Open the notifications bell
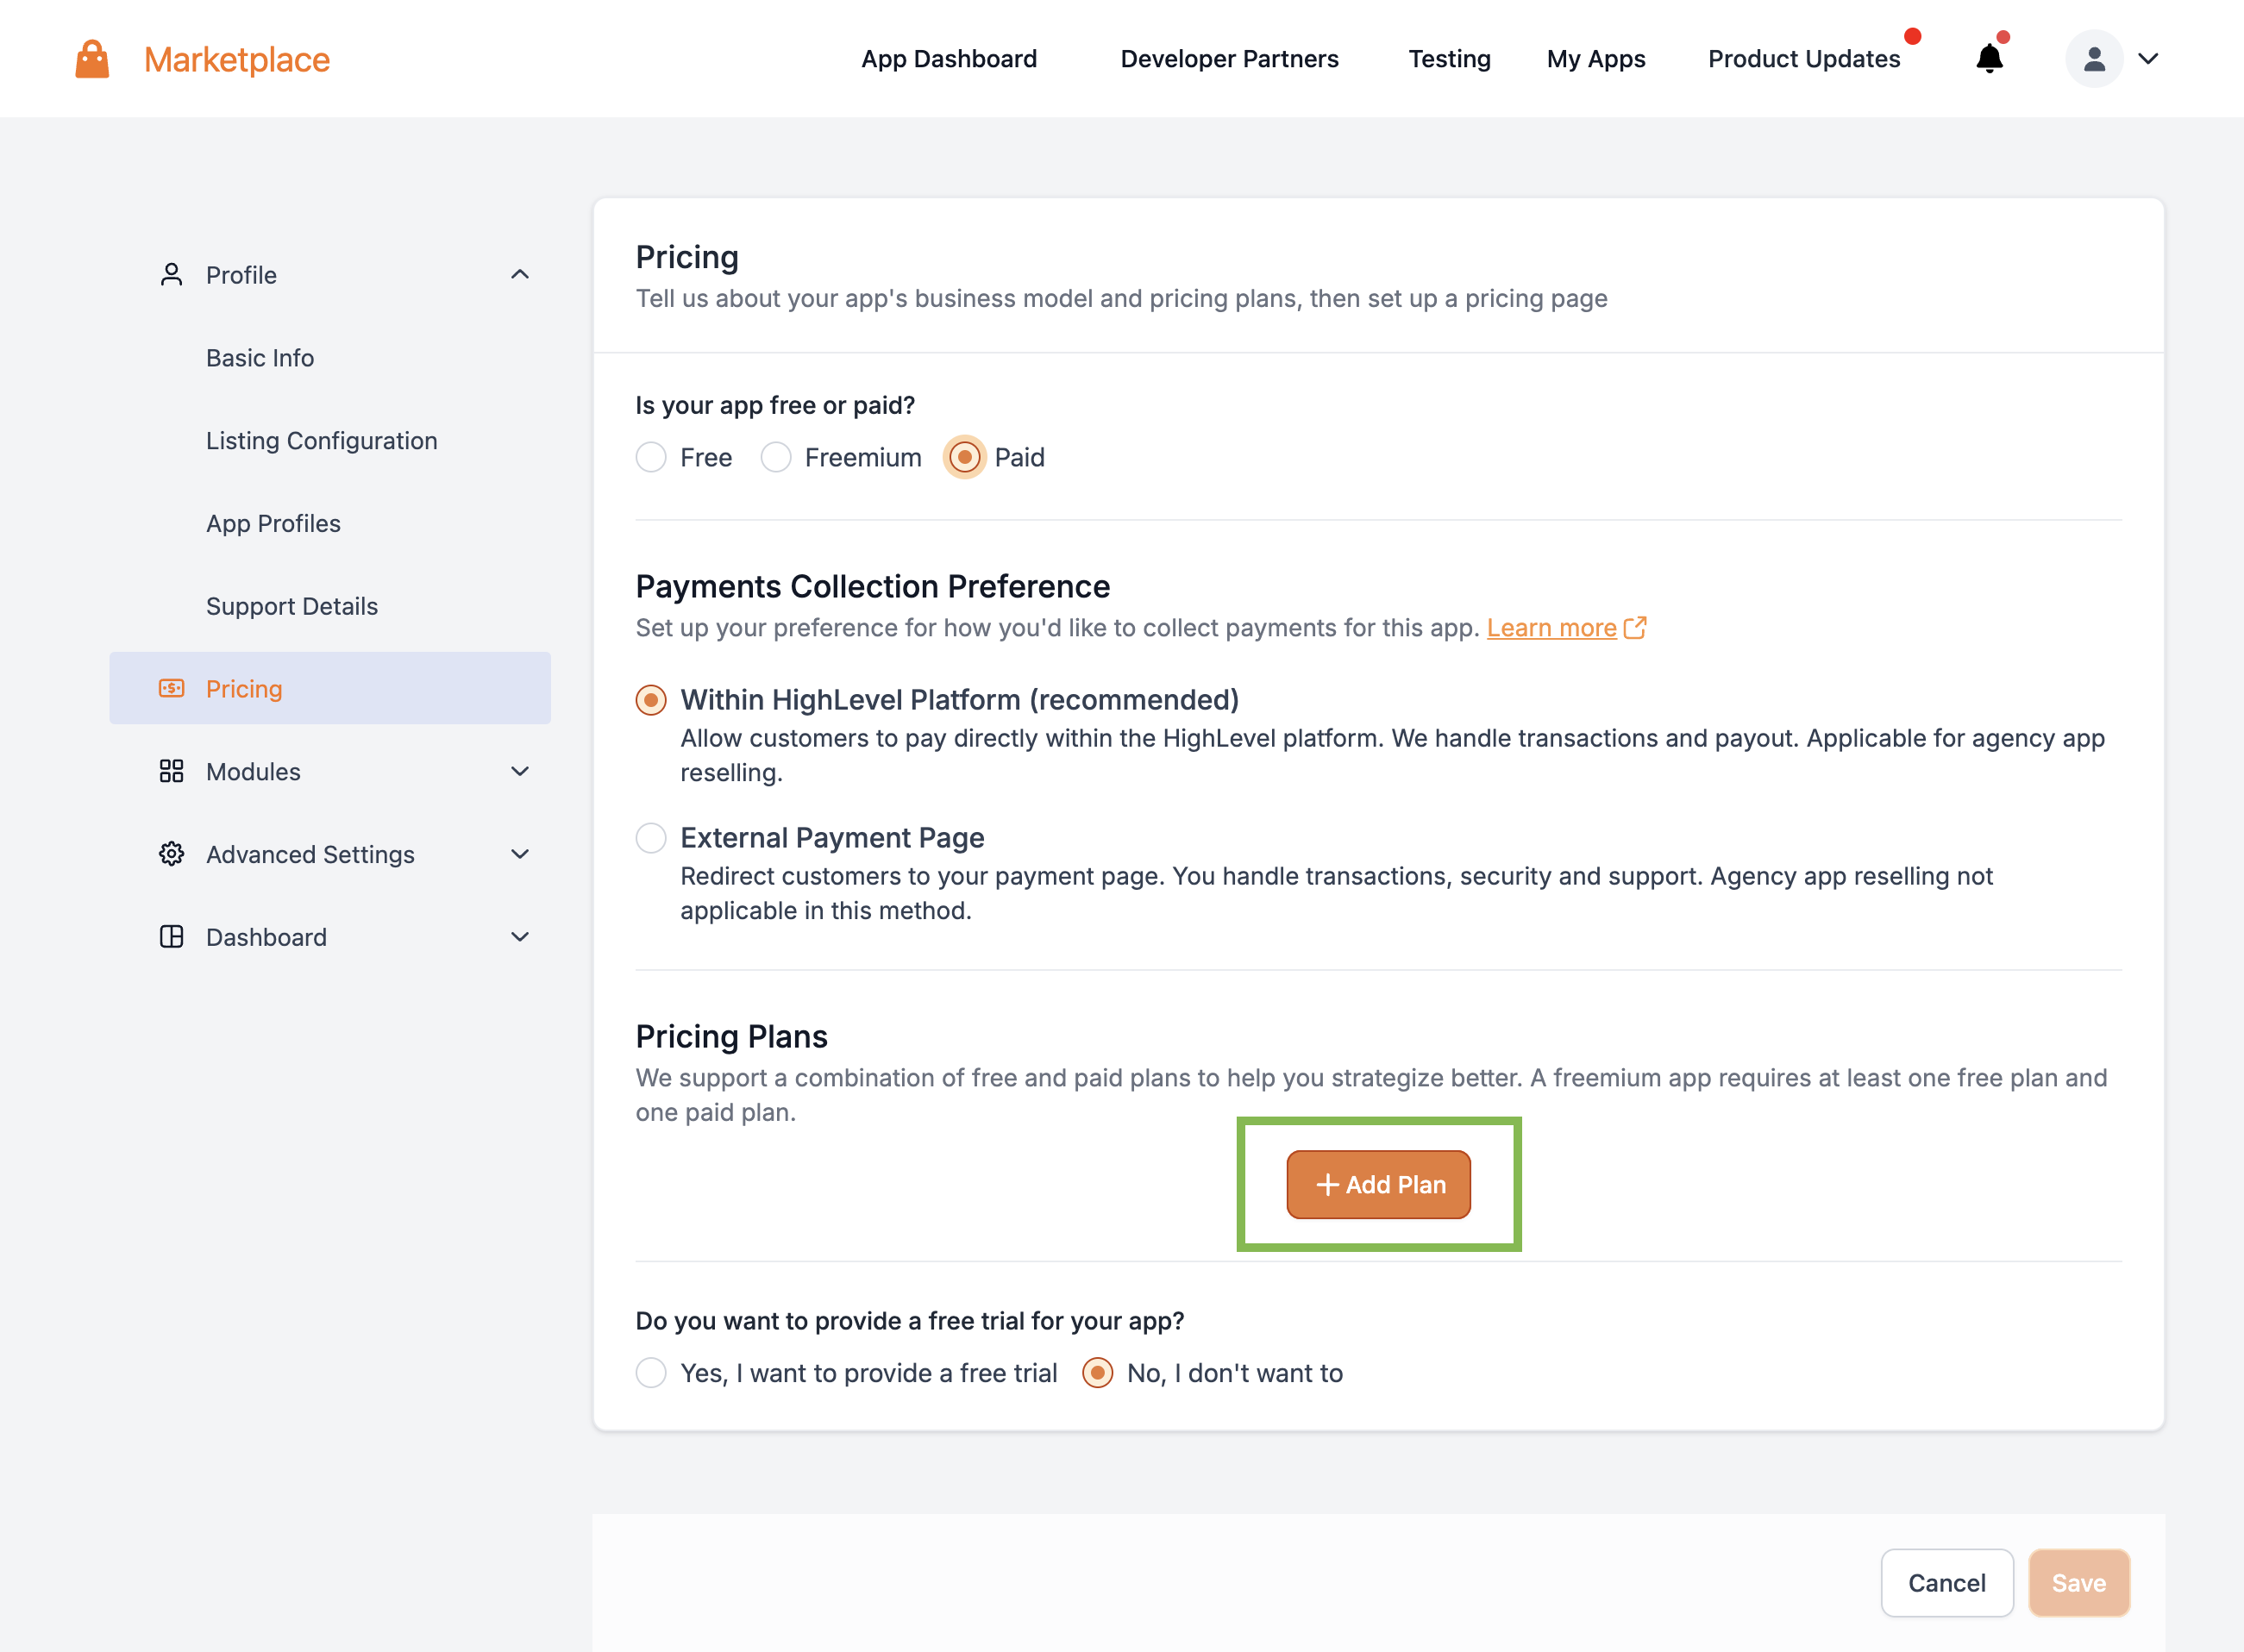The image size is (2244, 1652). tap(1989, 59)
